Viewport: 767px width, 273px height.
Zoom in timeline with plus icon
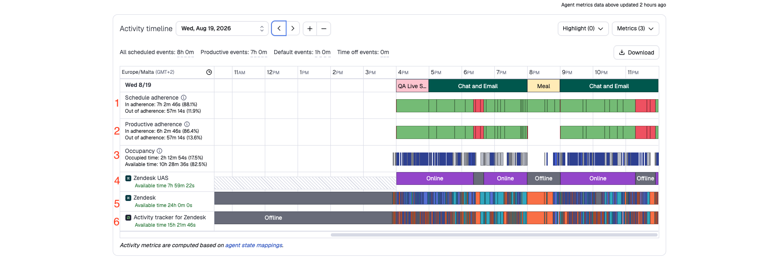pyautogui.click(x=310, y=28)
